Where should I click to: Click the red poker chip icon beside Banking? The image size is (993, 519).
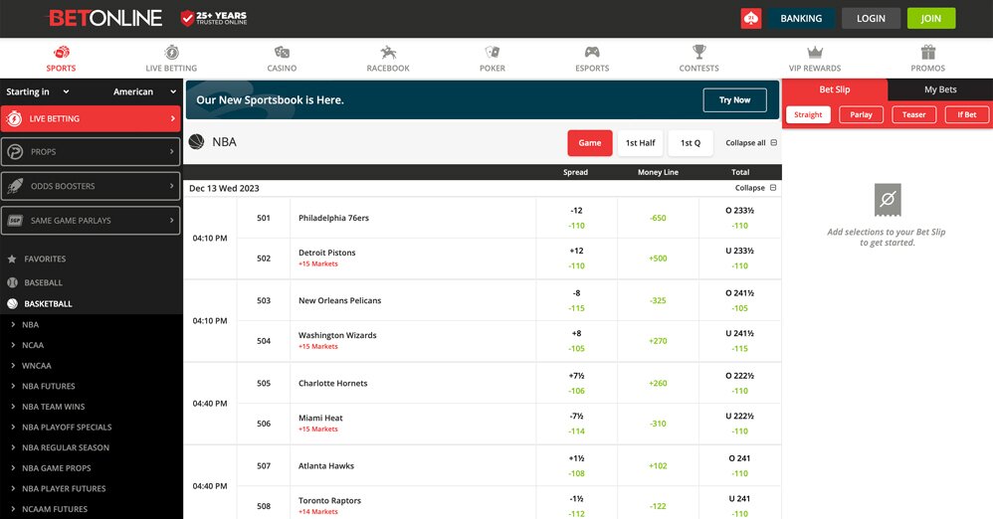(x=751, y=18)
